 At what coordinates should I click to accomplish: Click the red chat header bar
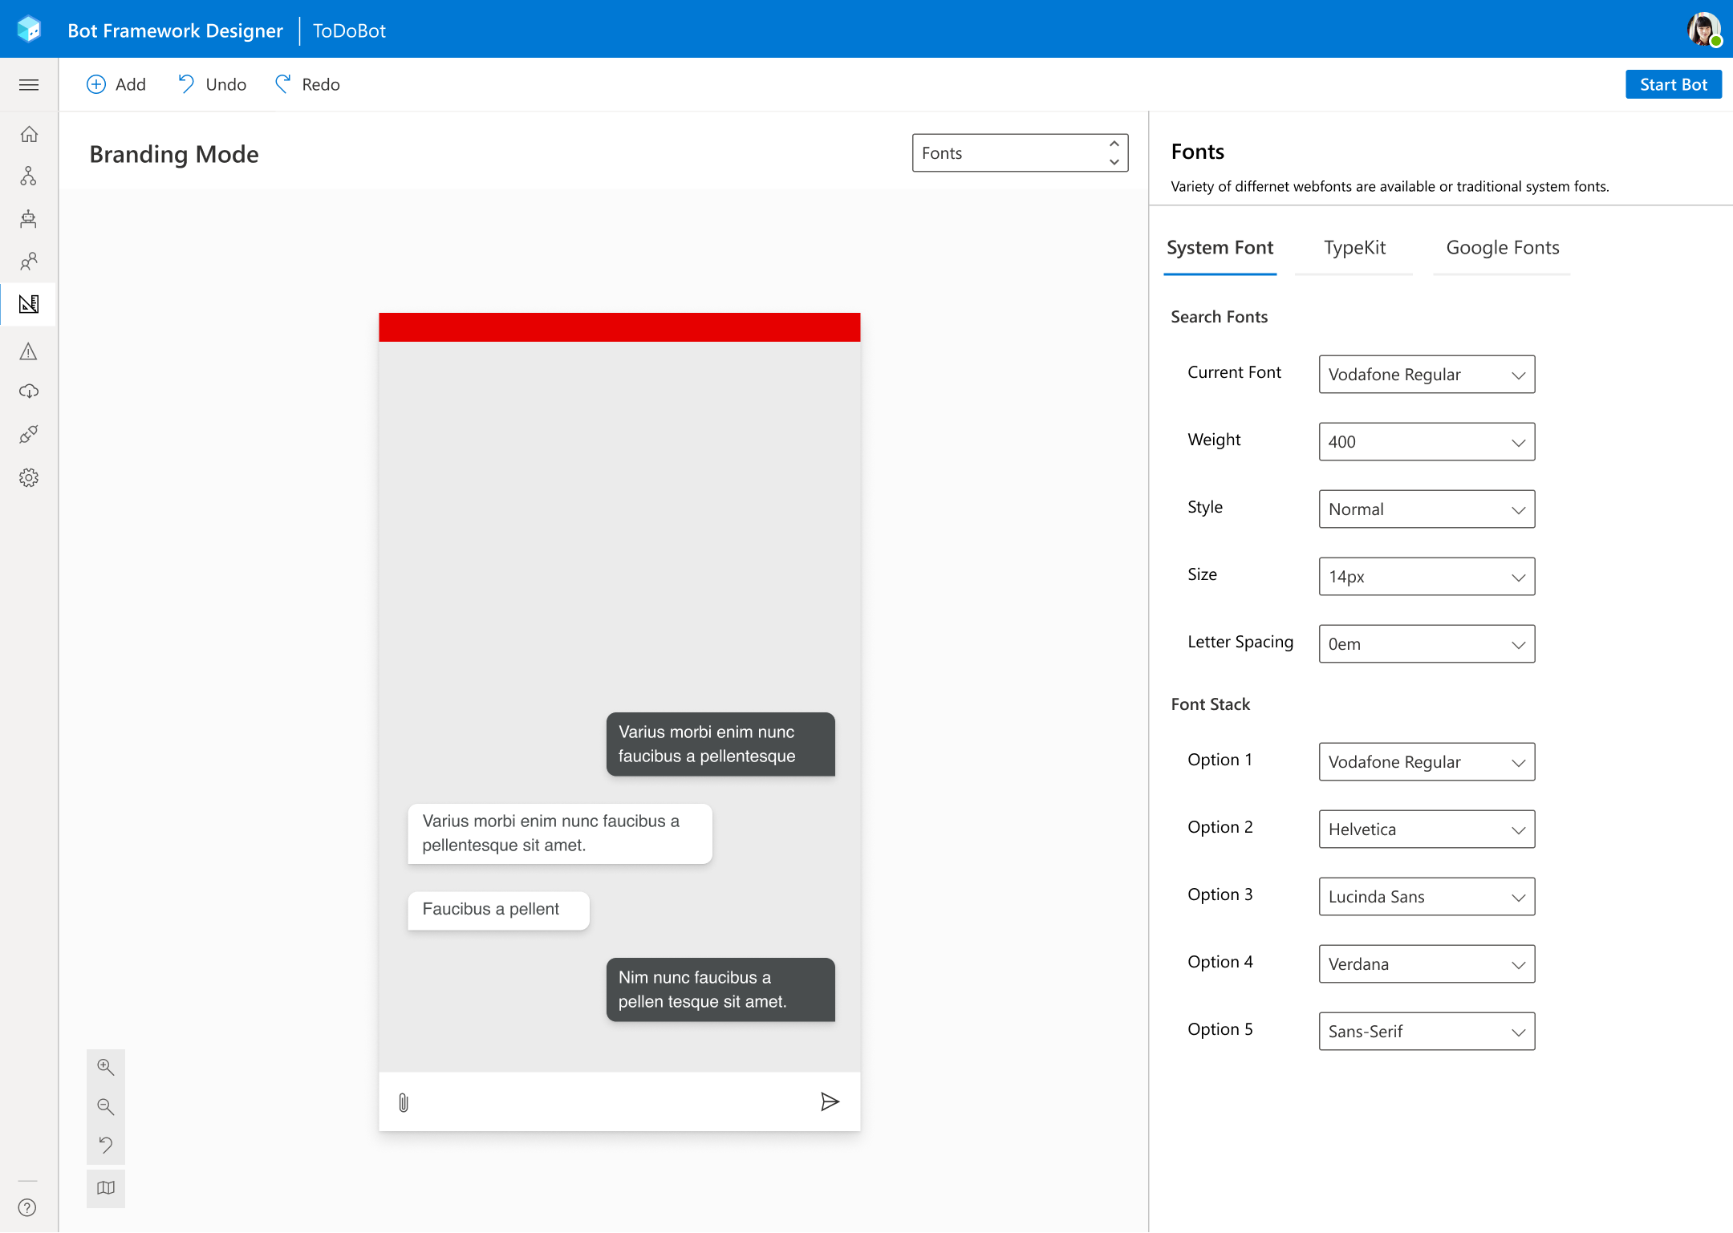(619, 327)
